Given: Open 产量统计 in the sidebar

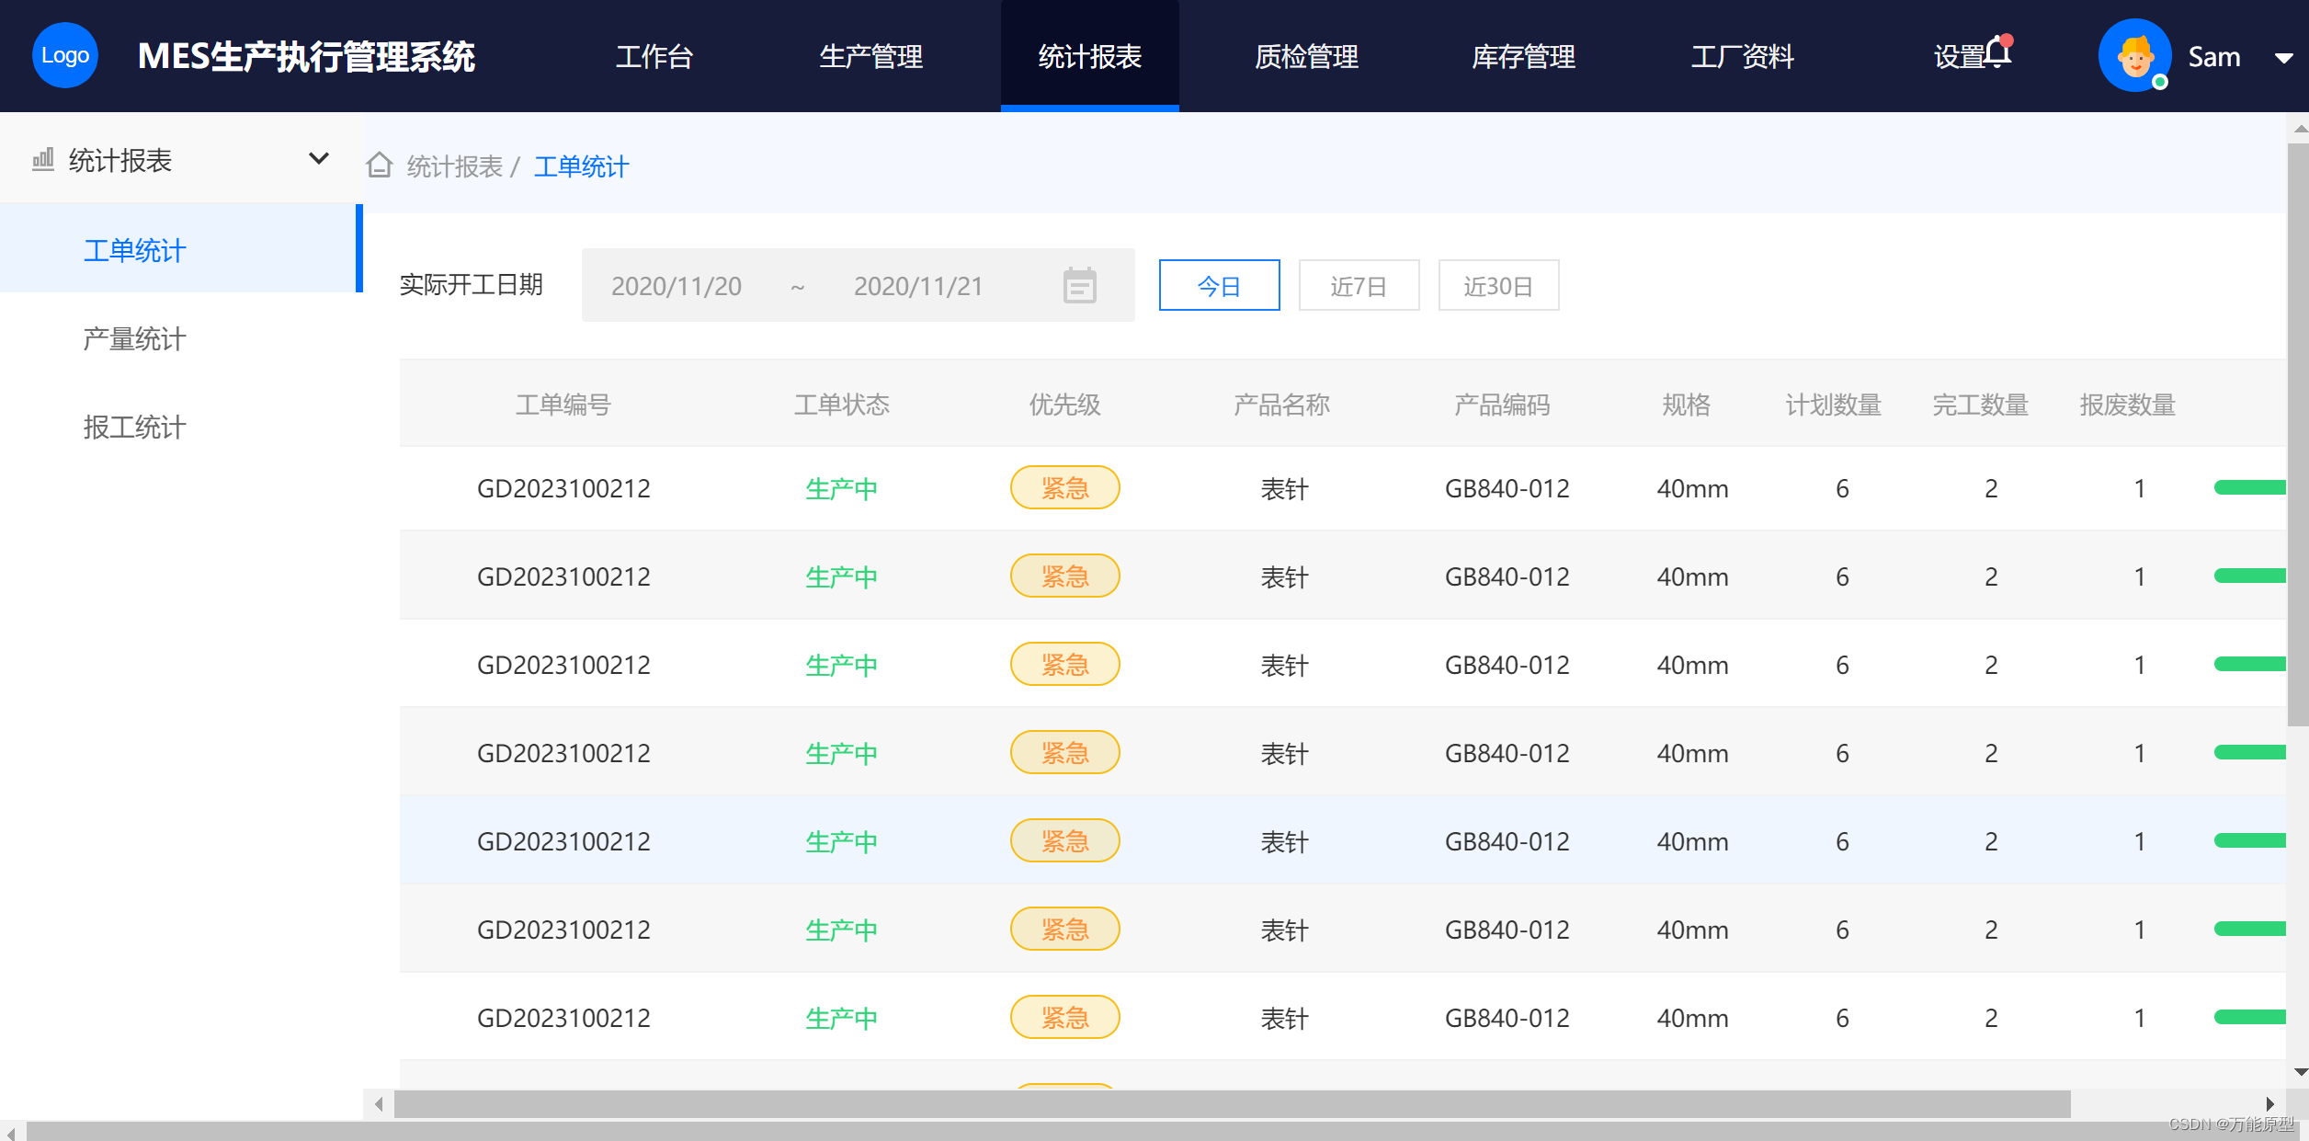Looking at the screenshot, I should [x=134, y=339].
